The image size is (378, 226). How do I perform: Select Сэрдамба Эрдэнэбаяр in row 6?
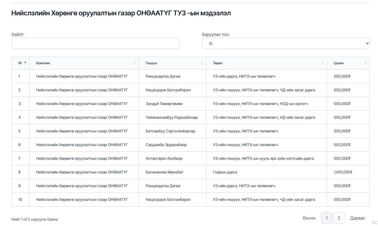166,145
